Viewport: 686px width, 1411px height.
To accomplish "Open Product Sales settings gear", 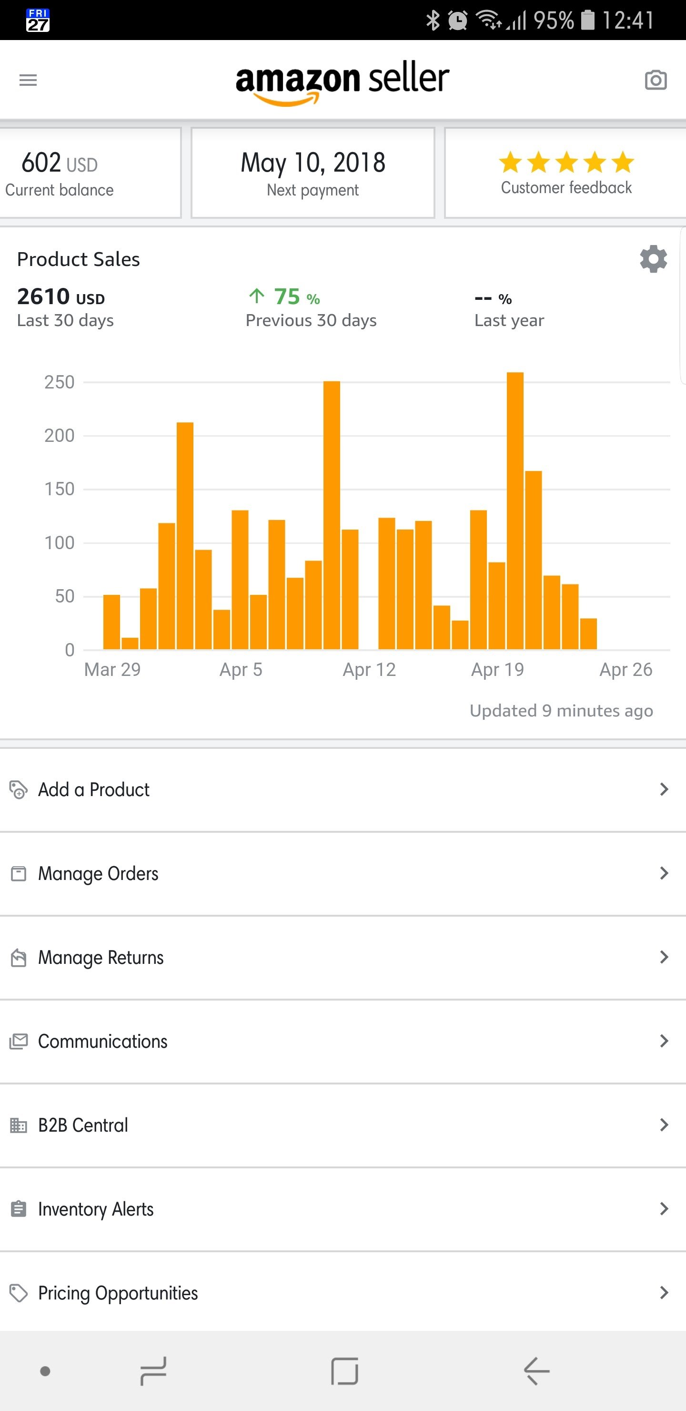I will (653, 259).
